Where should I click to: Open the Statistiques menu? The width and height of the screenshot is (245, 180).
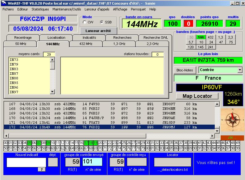(40, 9)
